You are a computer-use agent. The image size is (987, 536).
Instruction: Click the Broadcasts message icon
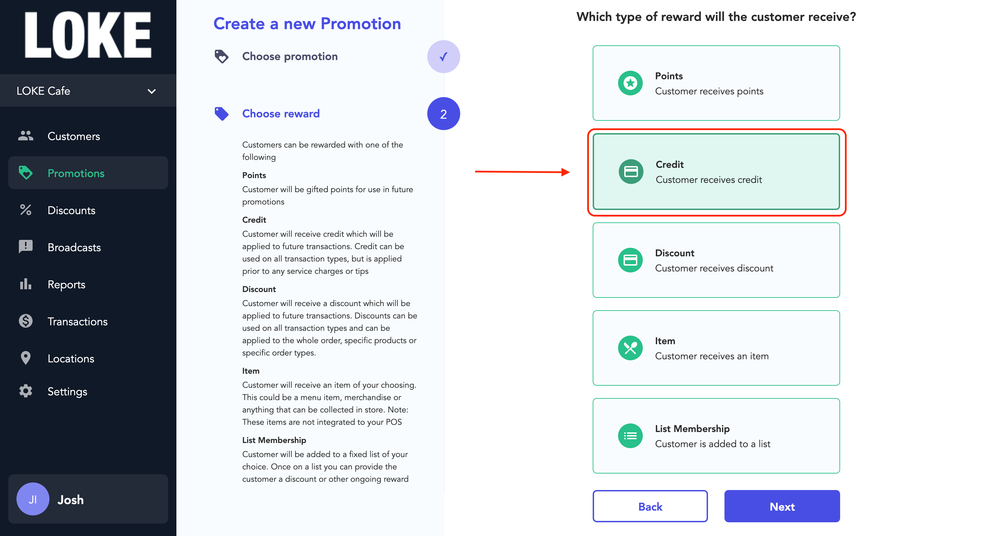click(x=26, y=247)
